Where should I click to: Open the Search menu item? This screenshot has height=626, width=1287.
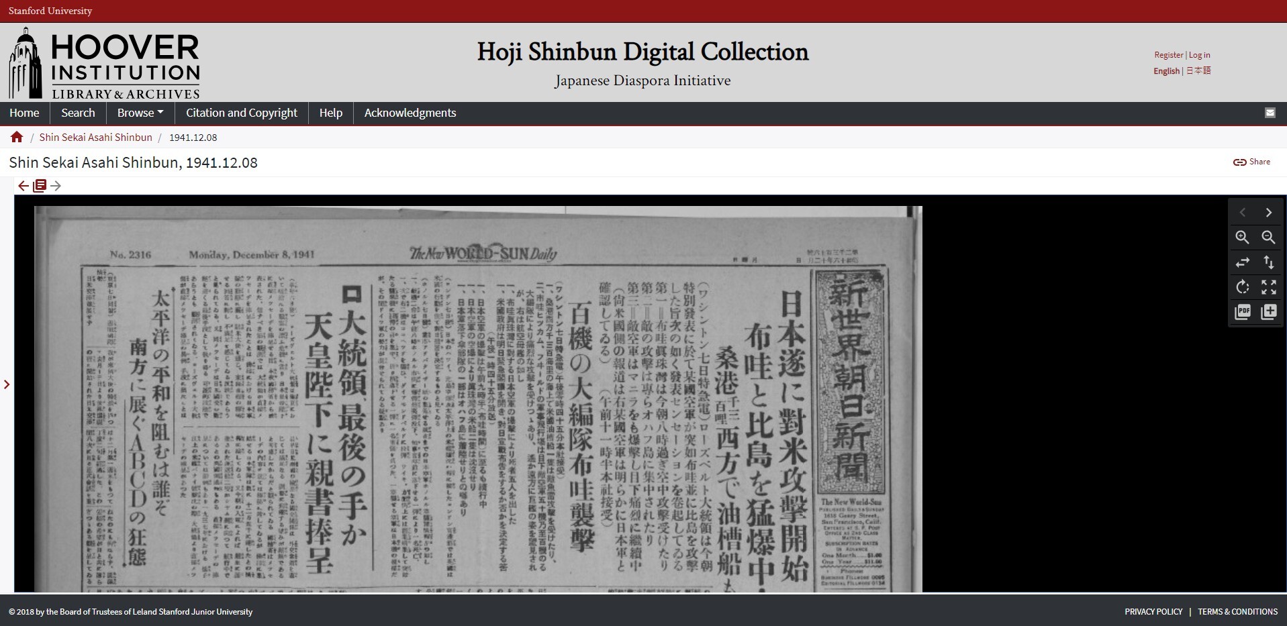coord(78,113)
